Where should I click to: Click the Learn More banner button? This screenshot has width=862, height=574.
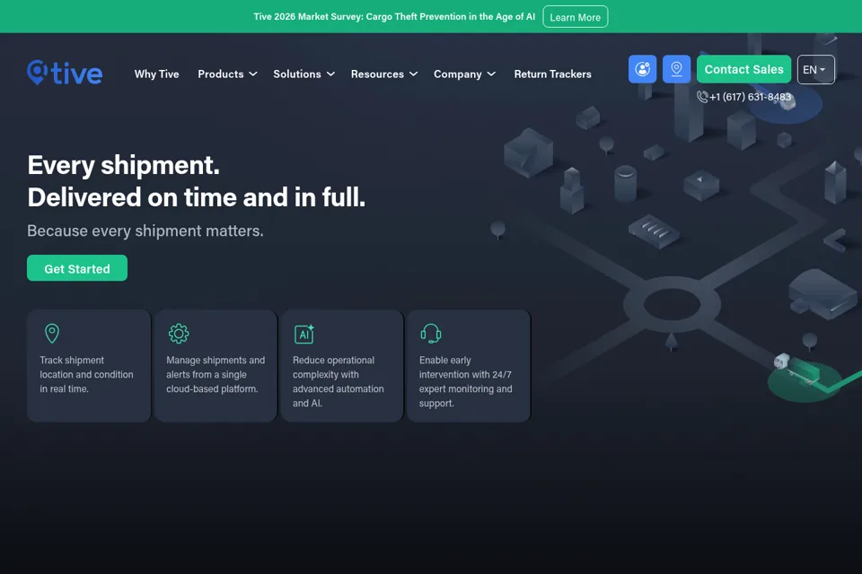tap(575, 17)
